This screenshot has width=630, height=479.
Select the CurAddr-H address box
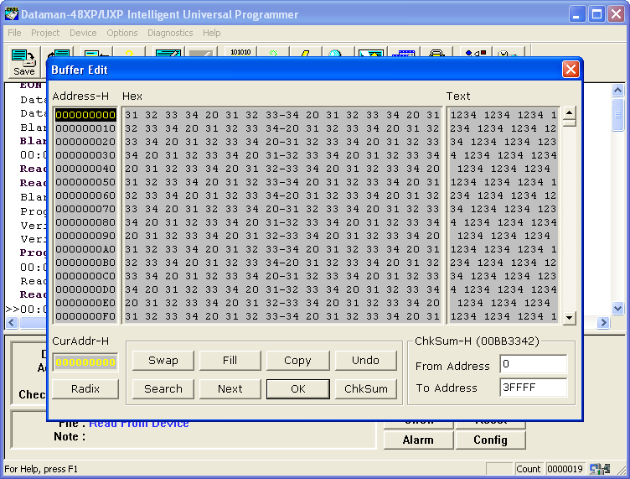click(x=85, y=362)
